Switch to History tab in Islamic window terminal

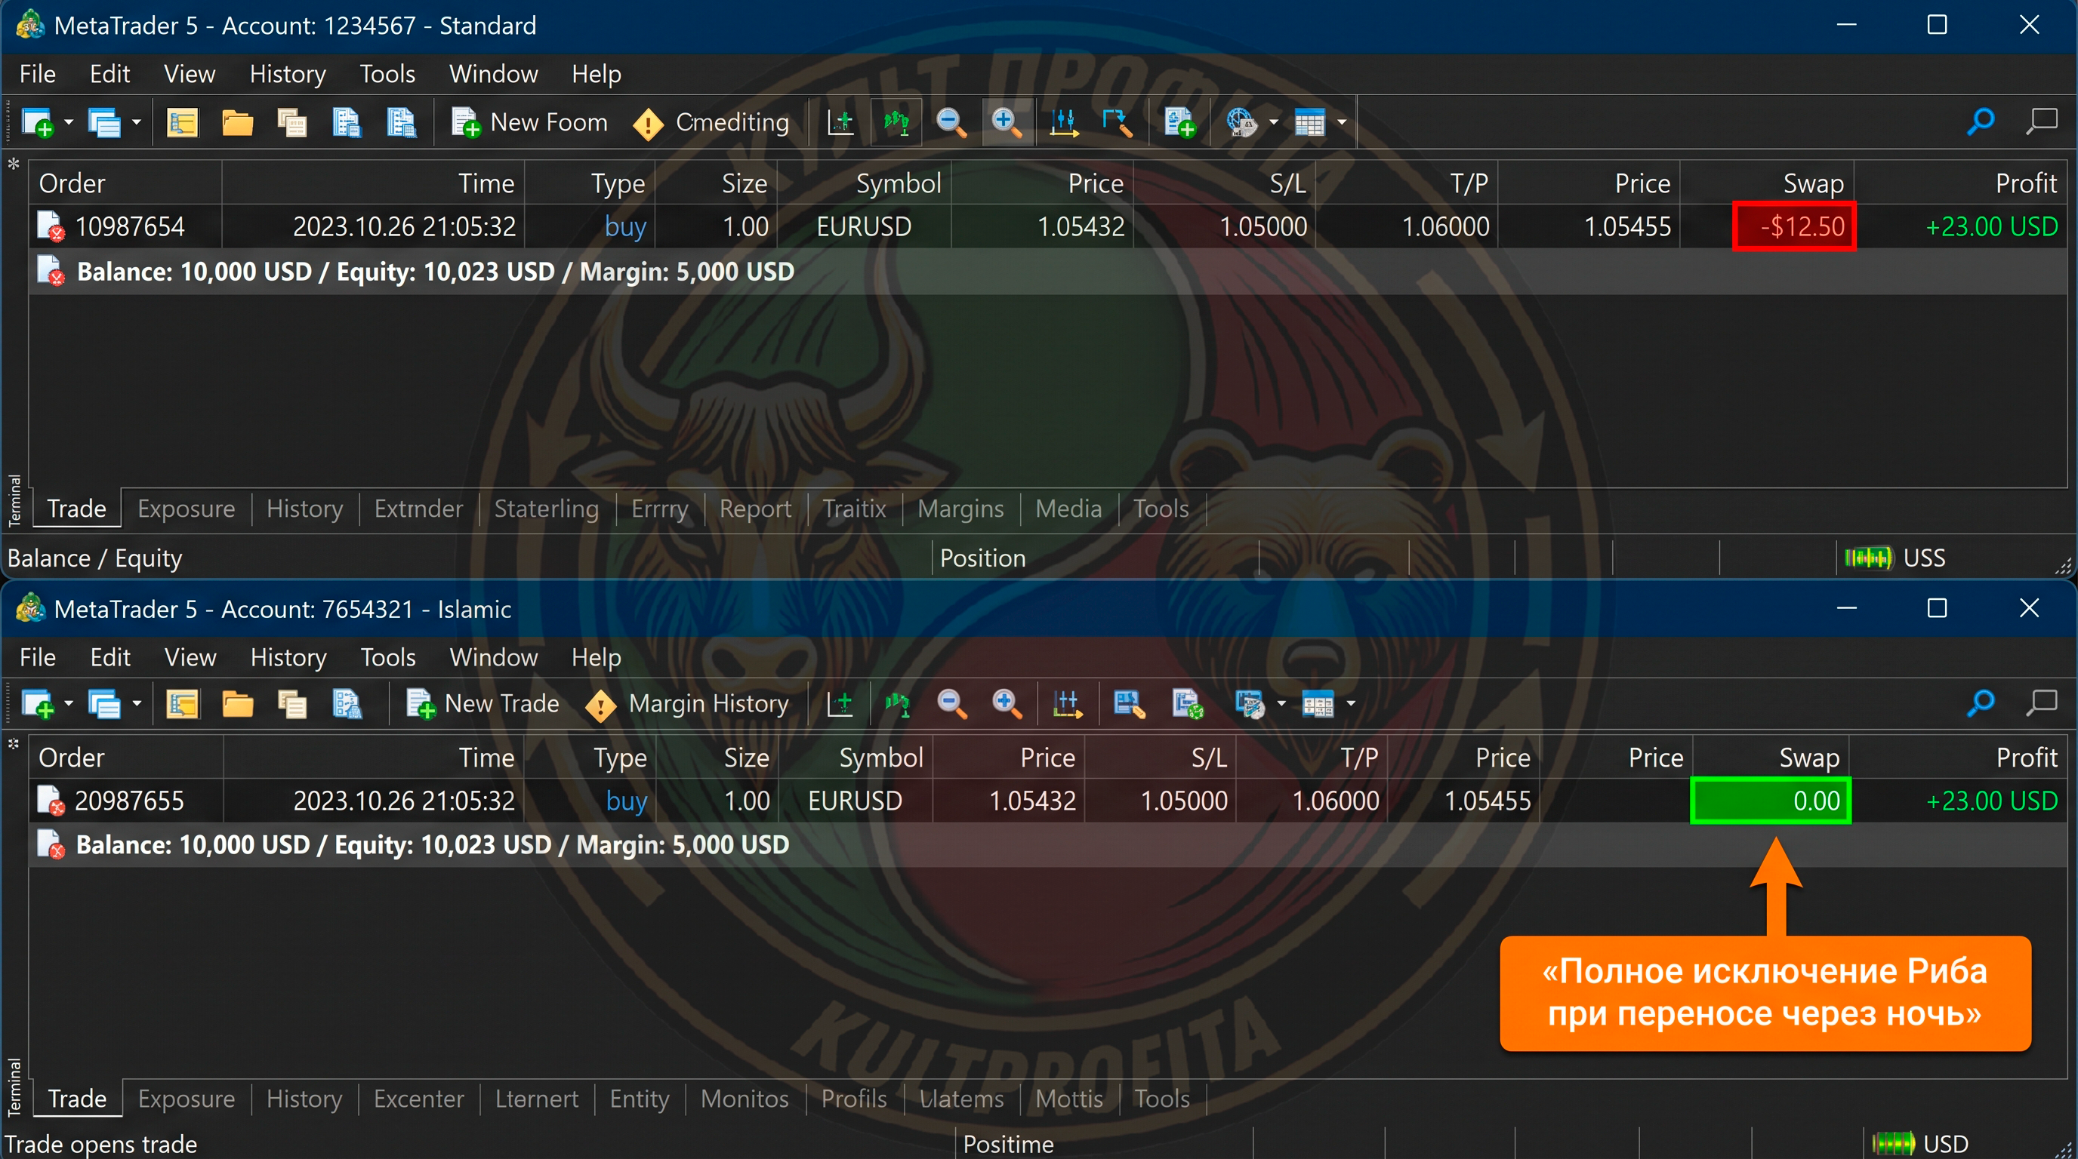tap(304, 1099)
